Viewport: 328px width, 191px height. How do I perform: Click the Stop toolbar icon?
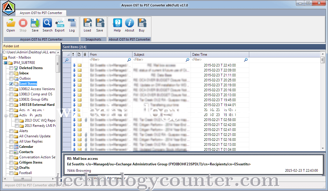[x=23, y=23]
